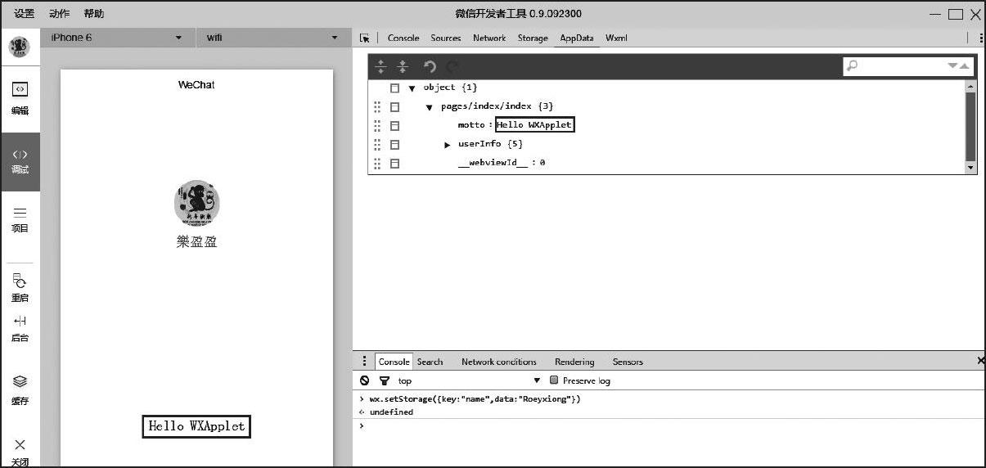This screenshot has height=468, width=986.
Task: Close the bottom console drawer
Action: coord(980,361)
